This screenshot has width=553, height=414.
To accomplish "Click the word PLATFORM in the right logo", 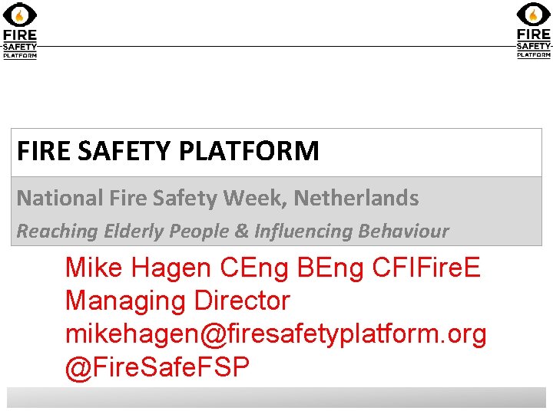I will (533, 54).
